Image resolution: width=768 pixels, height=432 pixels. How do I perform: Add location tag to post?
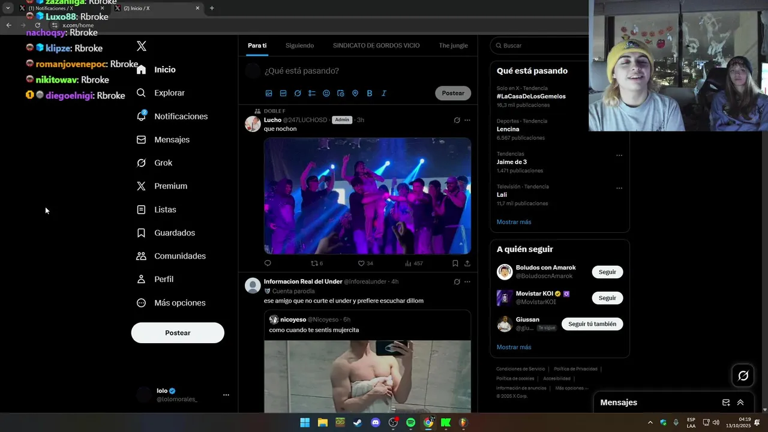pos(355,94)
